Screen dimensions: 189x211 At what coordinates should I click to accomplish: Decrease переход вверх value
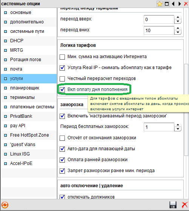pyautogui.click(x=178, y=22)
